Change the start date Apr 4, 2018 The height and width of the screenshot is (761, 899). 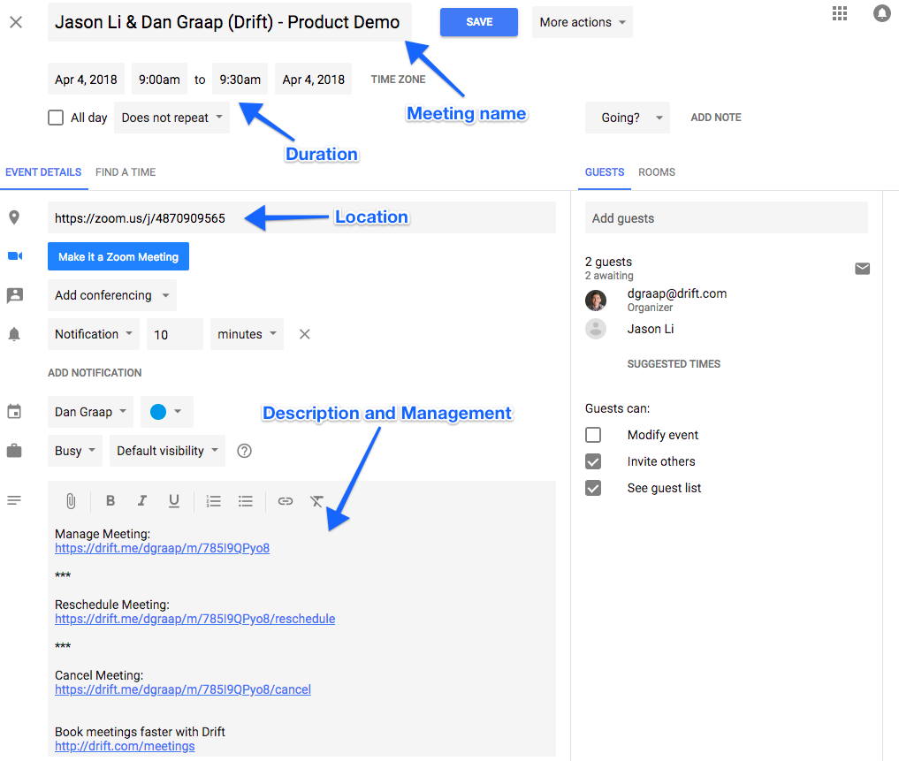click(x=86, y=79)
